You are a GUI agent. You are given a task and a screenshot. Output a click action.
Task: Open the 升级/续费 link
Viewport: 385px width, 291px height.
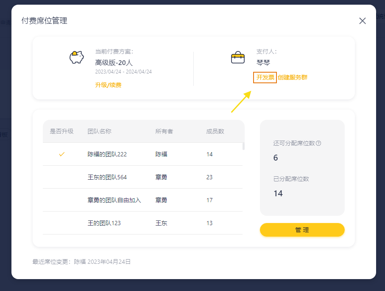click(x=108, y=85)
